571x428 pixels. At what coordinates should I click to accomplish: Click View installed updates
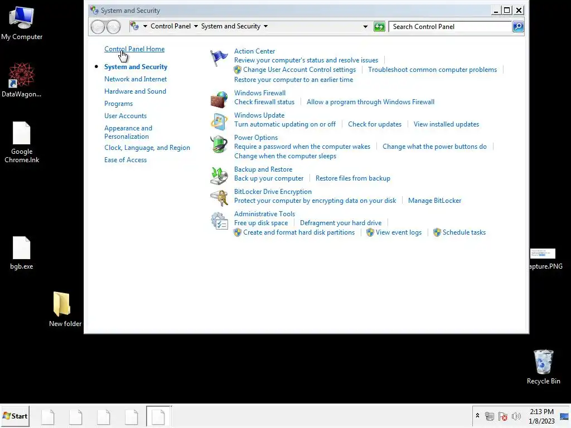(446, 124)
